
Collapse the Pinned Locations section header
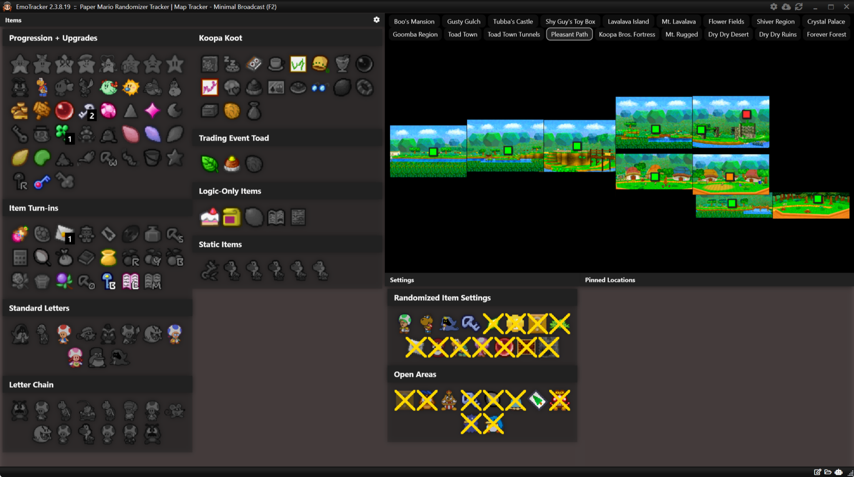610,280
